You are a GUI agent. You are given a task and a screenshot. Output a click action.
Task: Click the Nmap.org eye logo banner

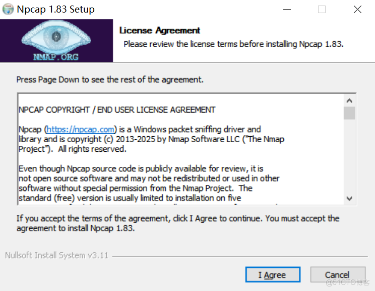pyautogui.click(x=56, y=40)
